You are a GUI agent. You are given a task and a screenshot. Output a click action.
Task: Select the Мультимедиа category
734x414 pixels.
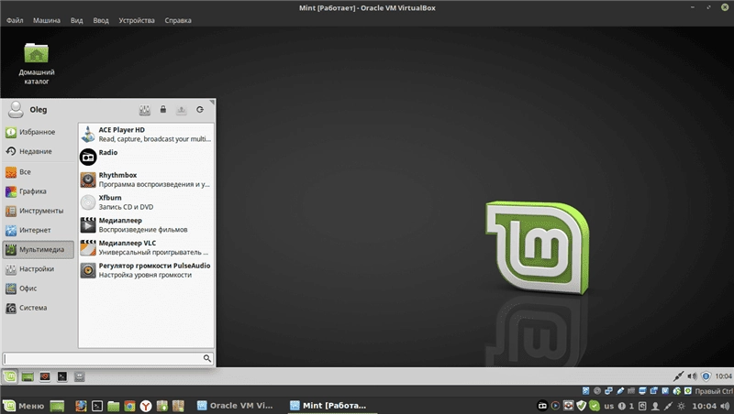tap(39, 249)
